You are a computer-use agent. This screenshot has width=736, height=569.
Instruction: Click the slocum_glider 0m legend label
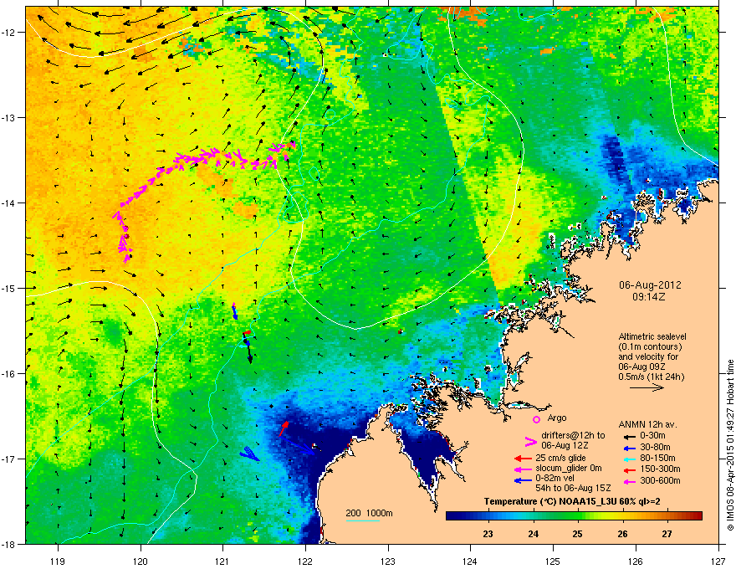tap(569, 469)
